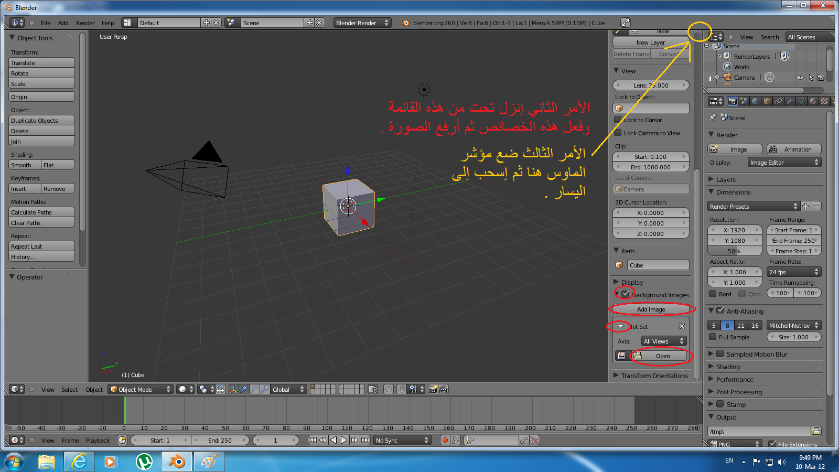Viewport: 839px width, 472px height.
Task: Click the Blender info editor type icon
Action: [x=17, y=23]
